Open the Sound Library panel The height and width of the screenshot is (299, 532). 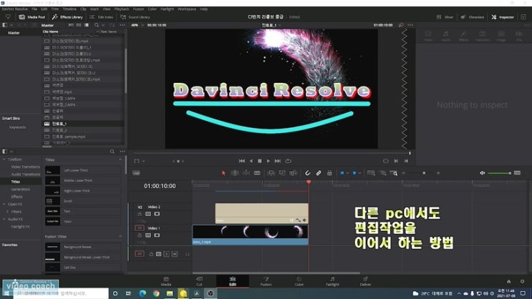point(135,17)
